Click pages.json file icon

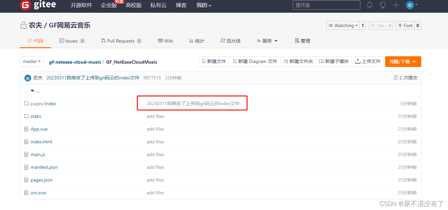(26, 180)
